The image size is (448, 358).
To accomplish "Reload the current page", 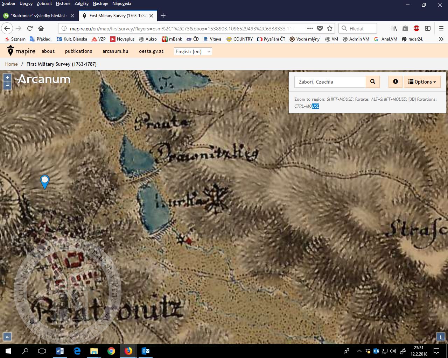I will pyautogui.click(x=30, y=28).
